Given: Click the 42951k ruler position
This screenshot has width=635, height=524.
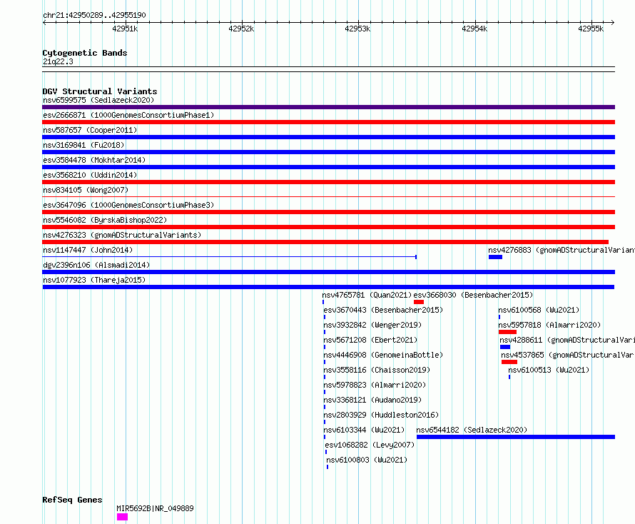Looking at the screenshot, I should pos(125,29).
